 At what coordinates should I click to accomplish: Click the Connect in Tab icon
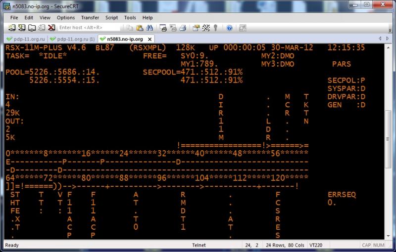(x=31, y=28)
